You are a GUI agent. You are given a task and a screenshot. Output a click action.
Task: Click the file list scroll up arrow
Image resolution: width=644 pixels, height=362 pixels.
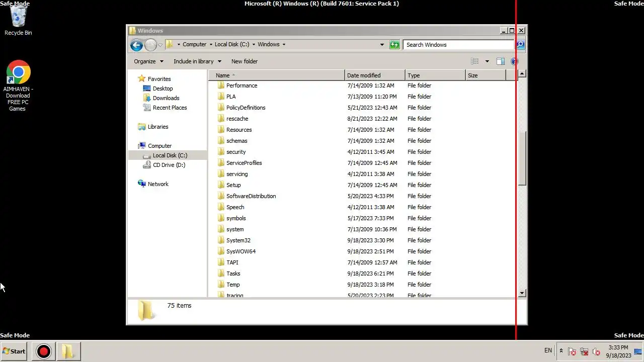(x=522, y=74)
